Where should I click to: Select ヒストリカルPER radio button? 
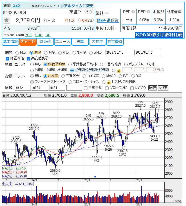click(104, 82)
